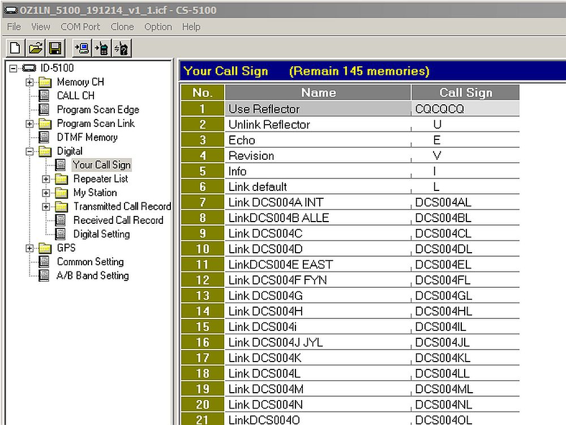566x425 pixels.
Task: Click the DCS004NL call sign cell
Action: 466,404
